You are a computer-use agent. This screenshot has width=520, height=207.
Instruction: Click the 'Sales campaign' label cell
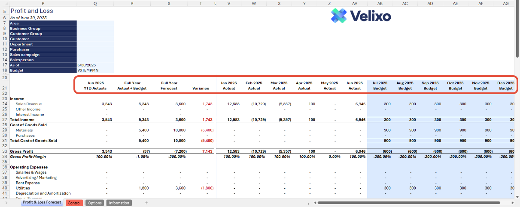point(43,55)
